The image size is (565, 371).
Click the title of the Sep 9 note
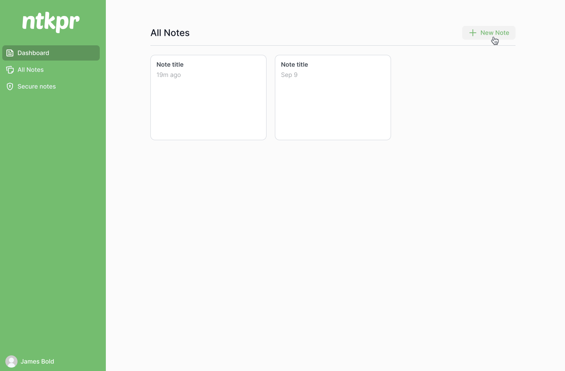[x=294, y=64]
